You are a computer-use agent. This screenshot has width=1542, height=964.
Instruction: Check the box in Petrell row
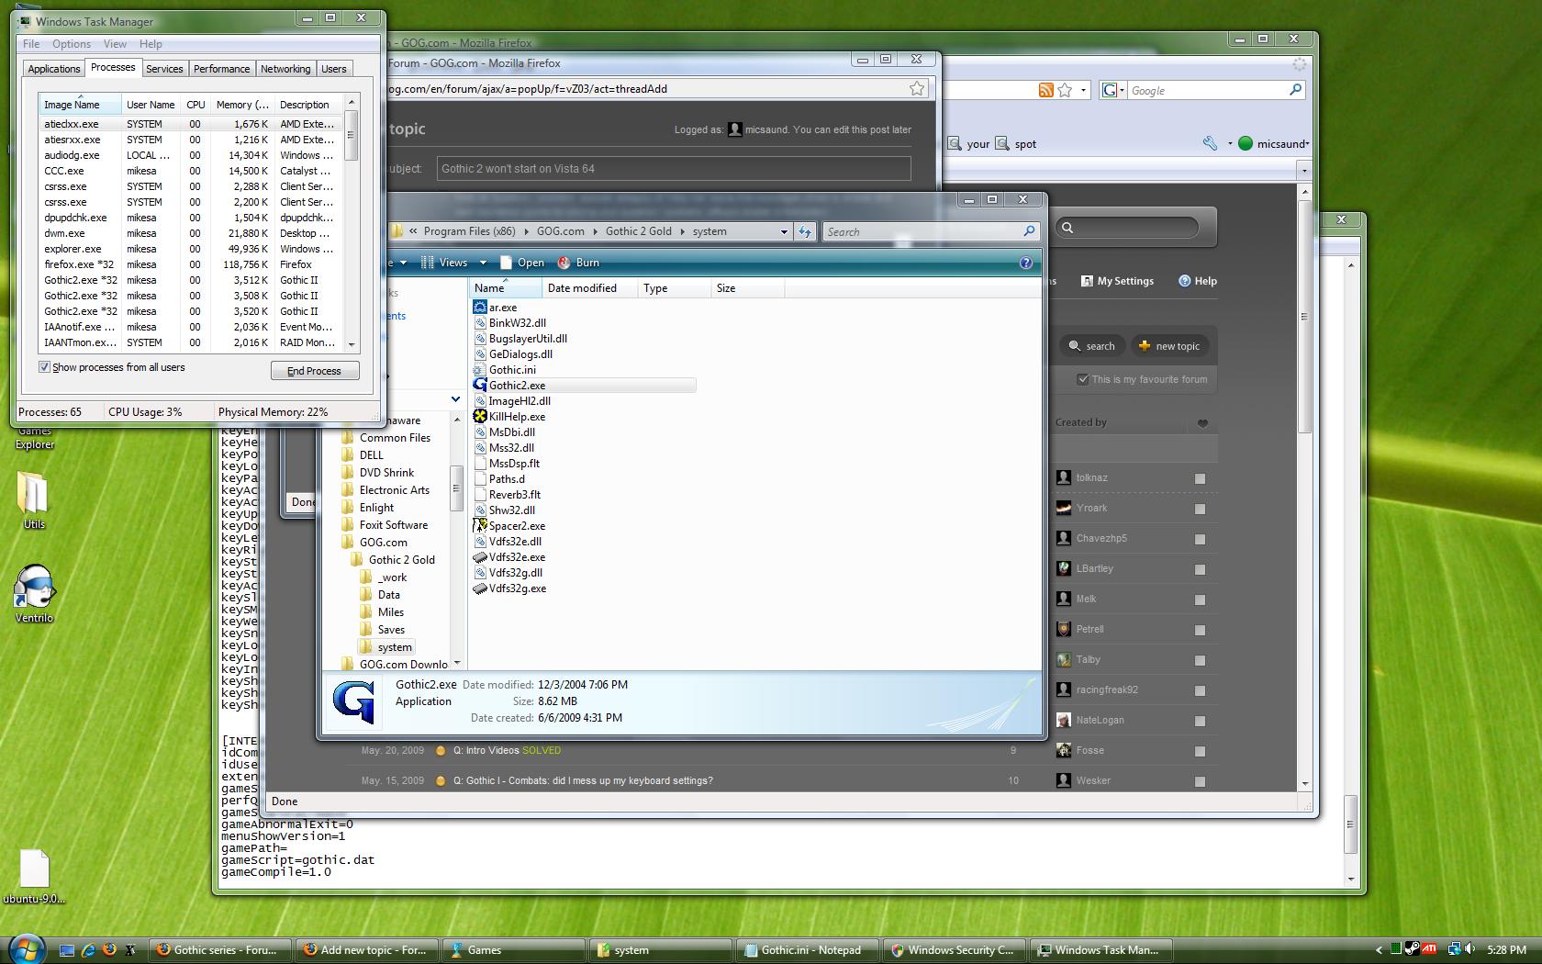tap(1200, 630)
